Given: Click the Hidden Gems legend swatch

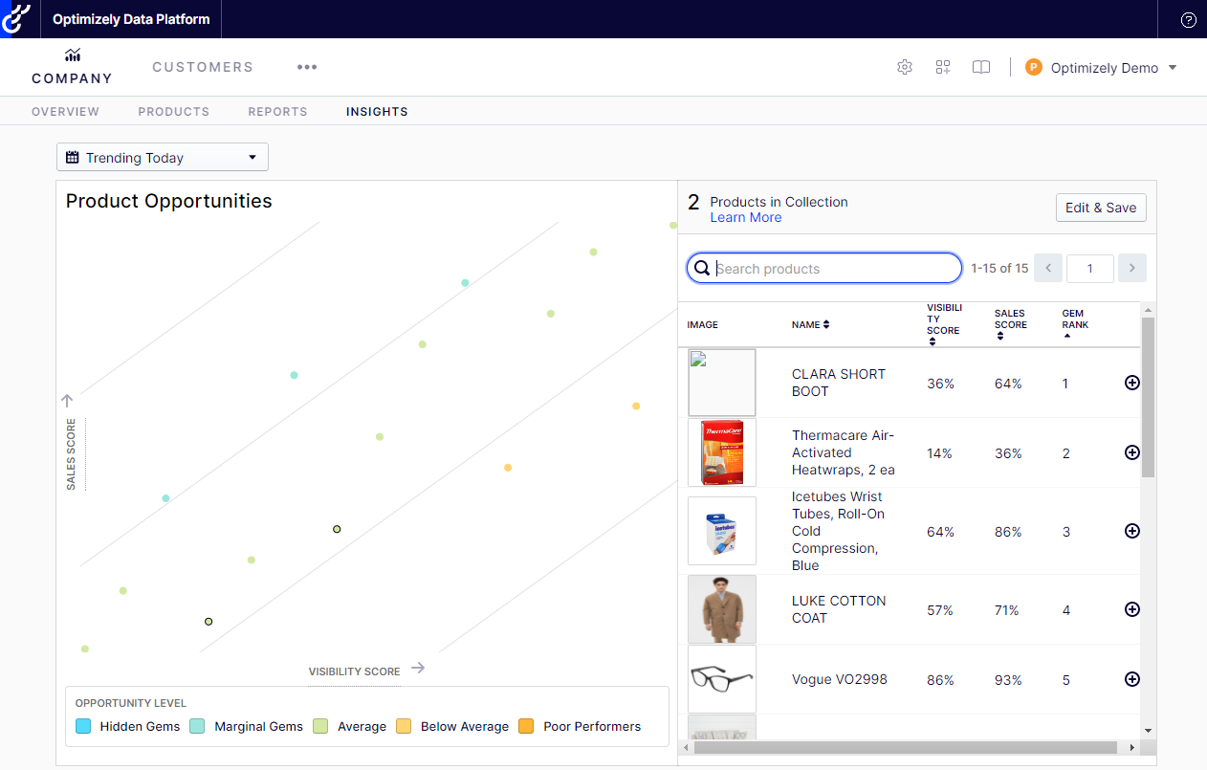Looking at the screenshot, I should [83, 726].
